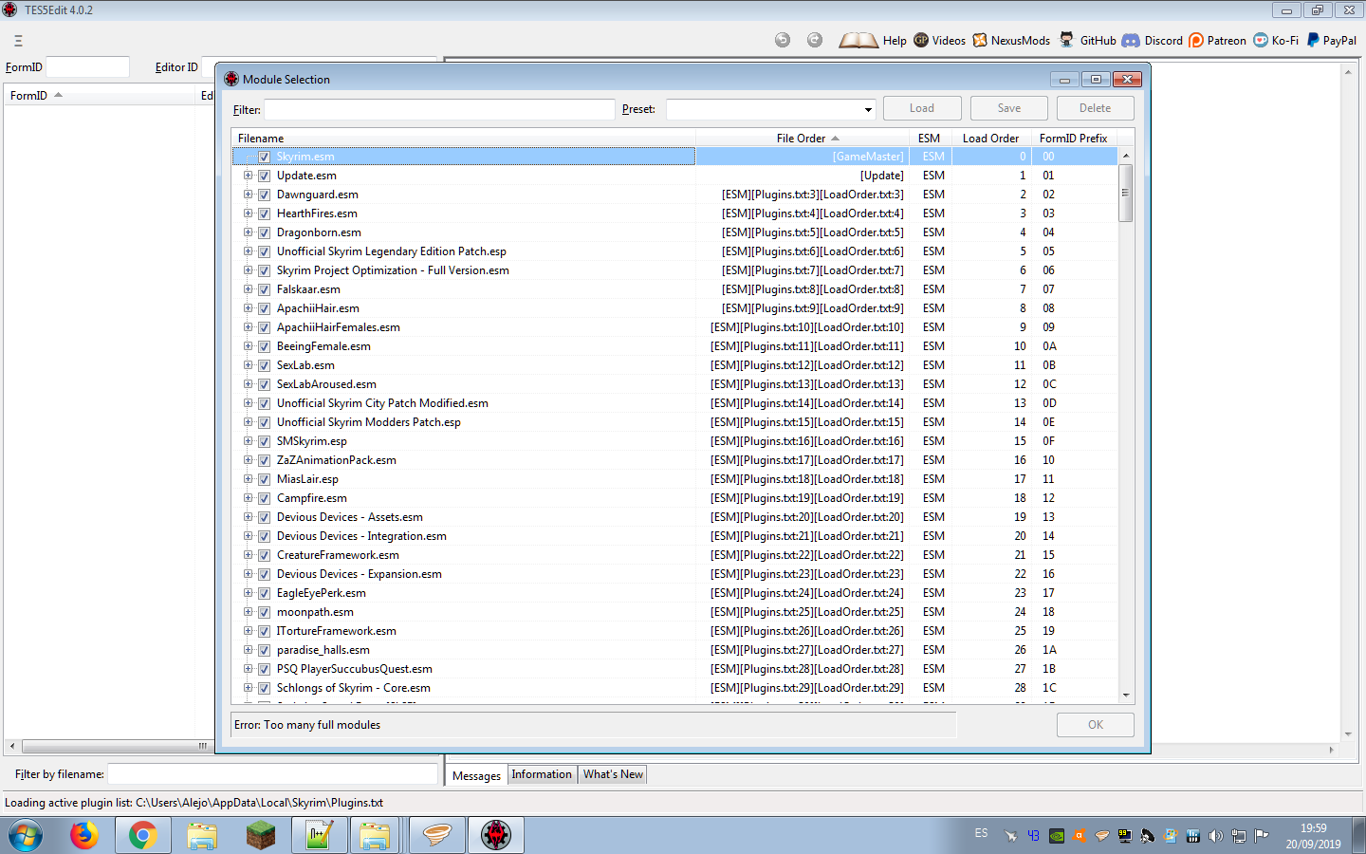1366x854 pixels.
Task: Click the ES language indicator
Action: click(x=981, y=833)
